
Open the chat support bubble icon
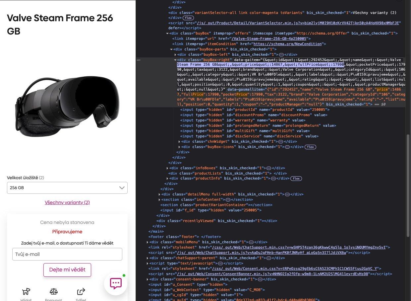point(116,283)
